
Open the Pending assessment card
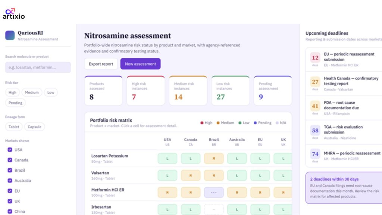273,90
